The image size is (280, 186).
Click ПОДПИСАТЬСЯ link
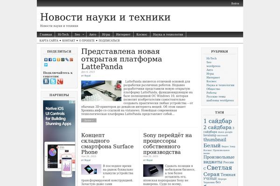109,40
